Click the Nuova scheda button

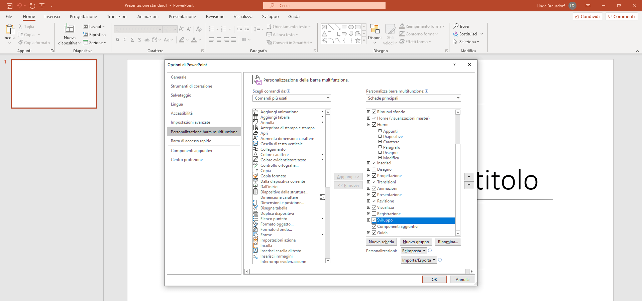click(x=381, y=242)
